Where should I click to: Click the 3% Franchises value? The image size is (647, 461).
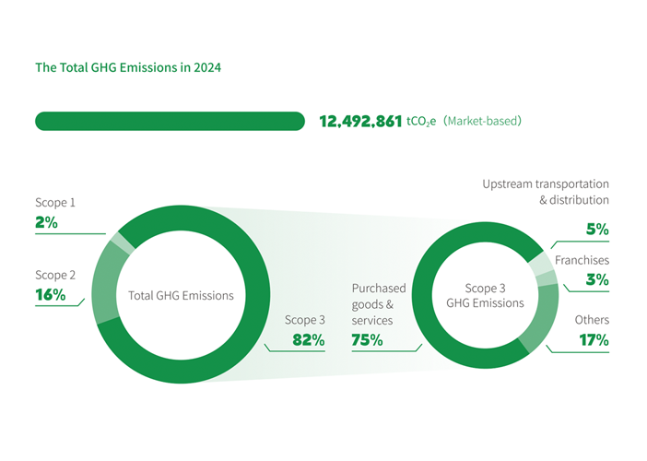597,279
